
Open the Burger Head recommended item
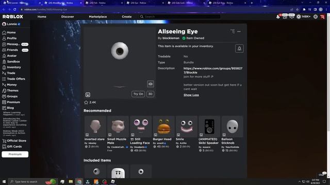[x=164, y=132]
